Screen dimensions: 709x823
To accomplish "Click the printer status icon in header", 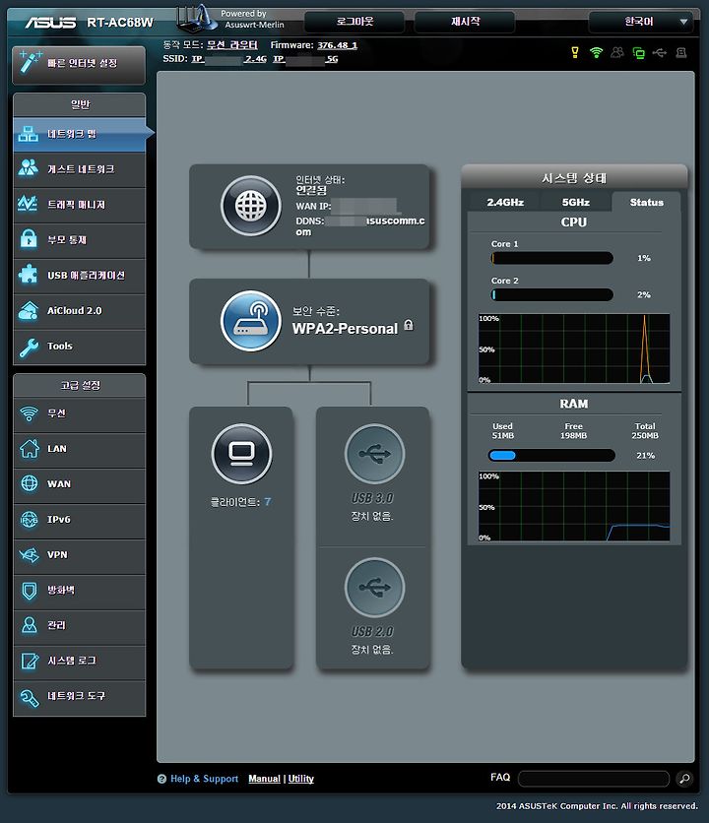I will point(681,52).
